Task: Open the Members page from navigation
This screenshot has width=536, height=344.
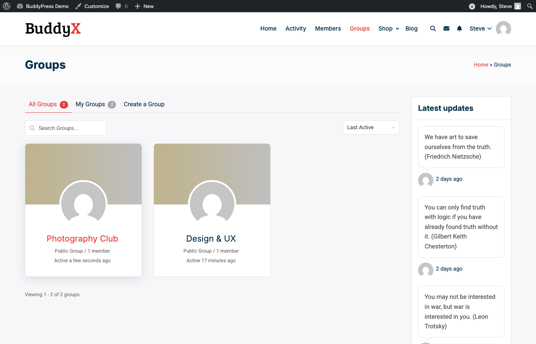Action: point(328,28)
